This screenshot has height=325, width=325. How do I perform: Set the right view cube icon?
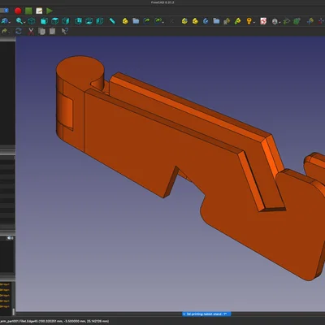click(66, 21)
